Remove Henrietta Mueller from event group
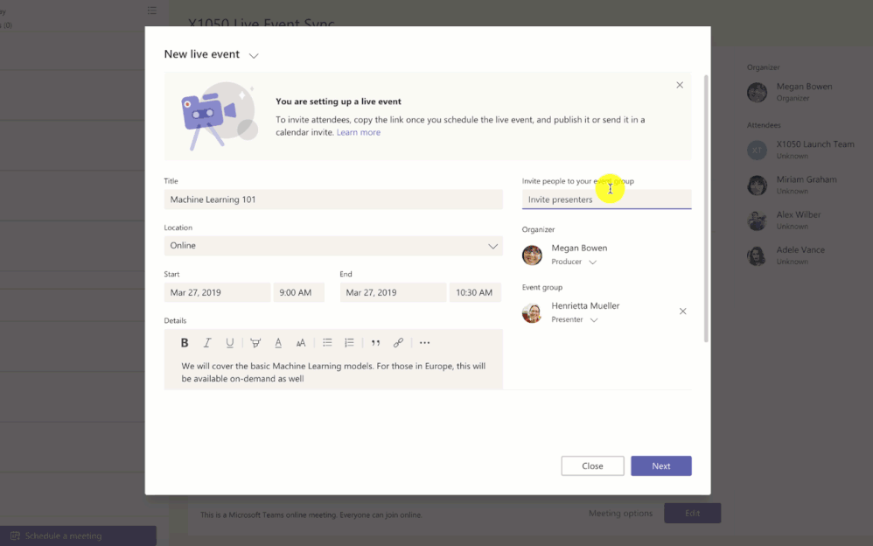Screen dimensions: 873x546 [682, 311]
